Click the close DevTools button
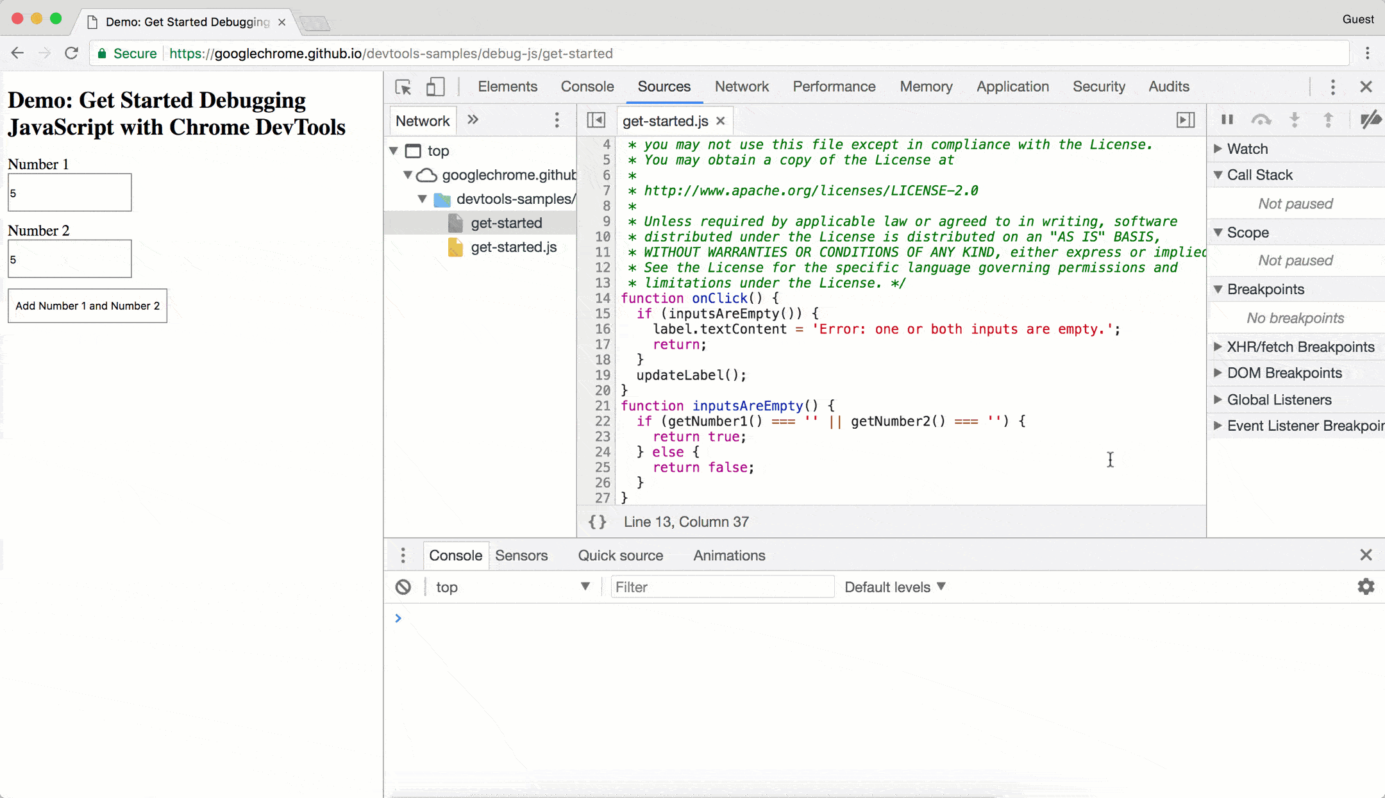This screenshot has width=1385, height=798. 1366,87
